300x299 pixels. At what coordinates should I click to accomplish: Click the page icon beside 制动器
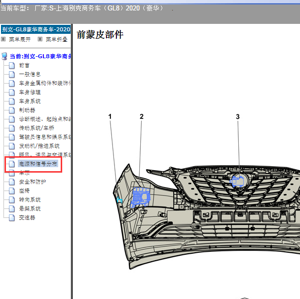pos(12,110)
